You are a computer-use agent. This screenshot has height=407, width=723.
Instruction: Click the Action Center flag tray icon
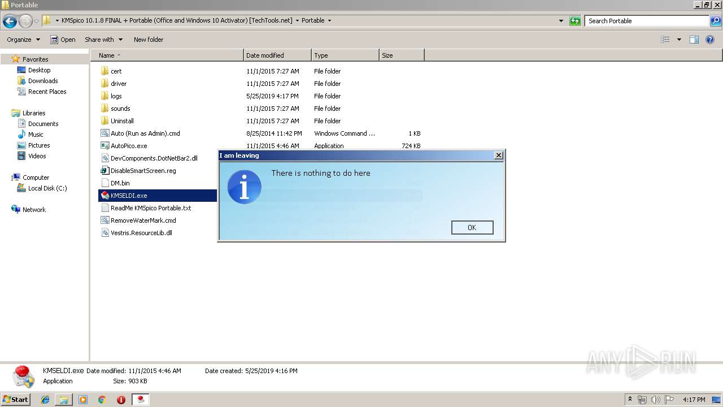point(669,400)
